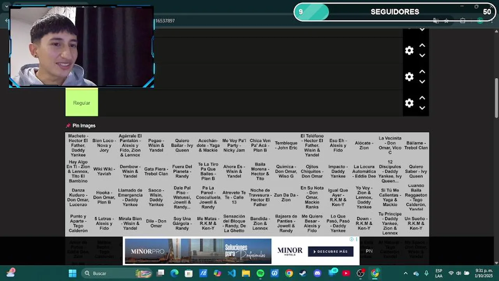The width and height of the screenshot is (499, 281).
Task: Select the Bien Loco - Nova y Jory tile
Action: coord(104,145)
